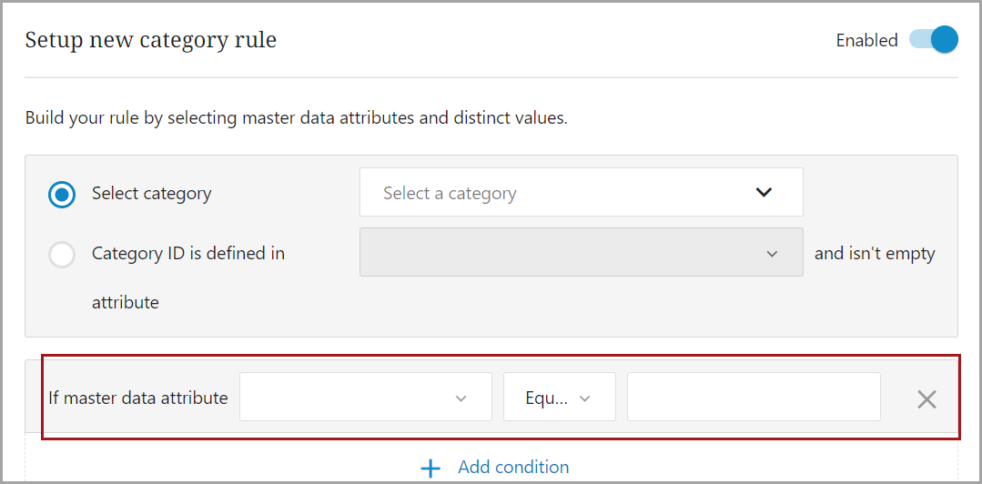Click the Select category label text

click(x=151, y=193)
